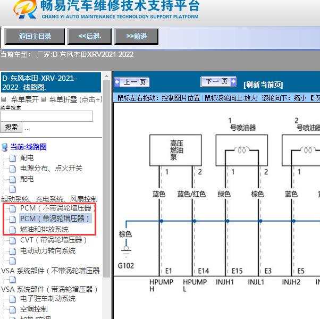Go forward with >>前进 button

click(136, 37)
